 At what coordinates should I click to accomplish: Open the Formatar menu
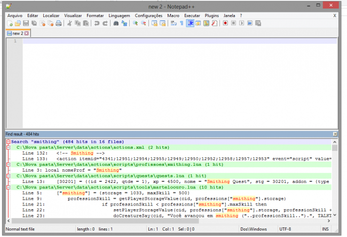(x=95, y=16)
